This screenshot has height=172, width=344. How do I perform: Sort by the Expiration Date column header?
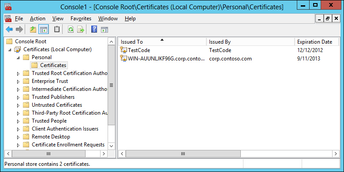point(317,42)
